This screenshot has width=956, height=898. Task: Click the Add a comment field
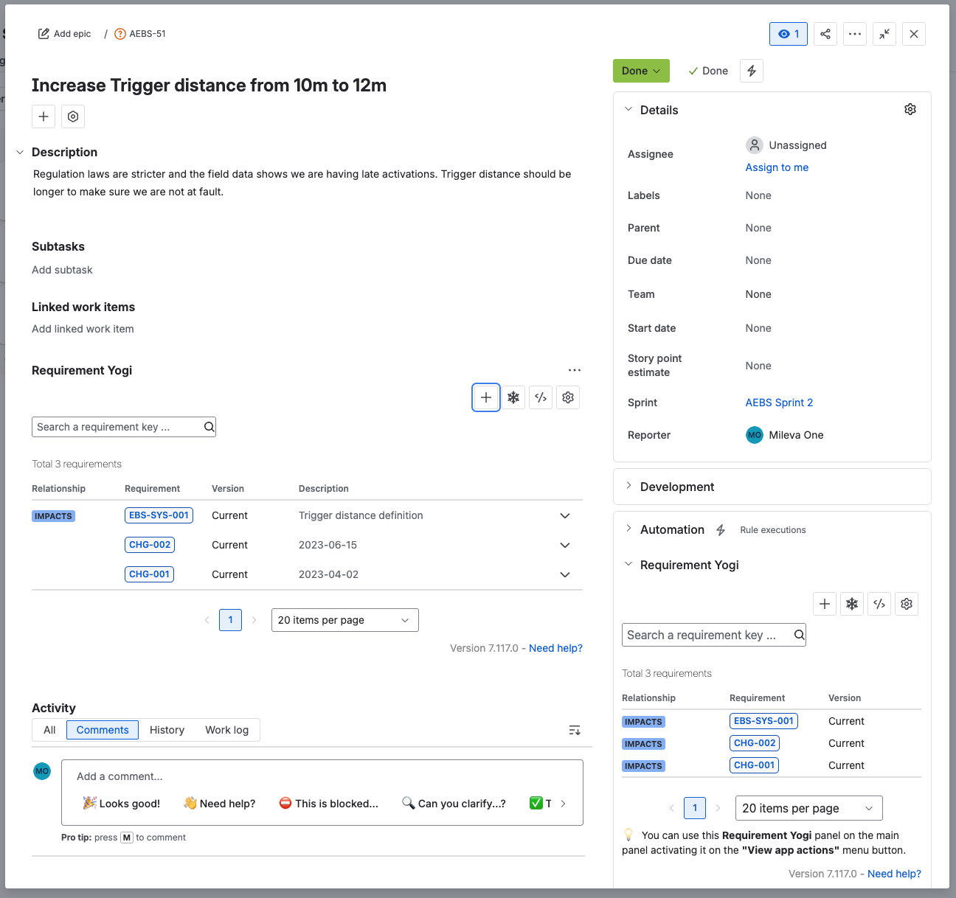322,776
